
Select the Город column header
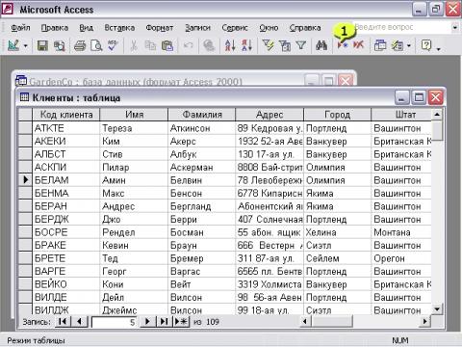337,115
